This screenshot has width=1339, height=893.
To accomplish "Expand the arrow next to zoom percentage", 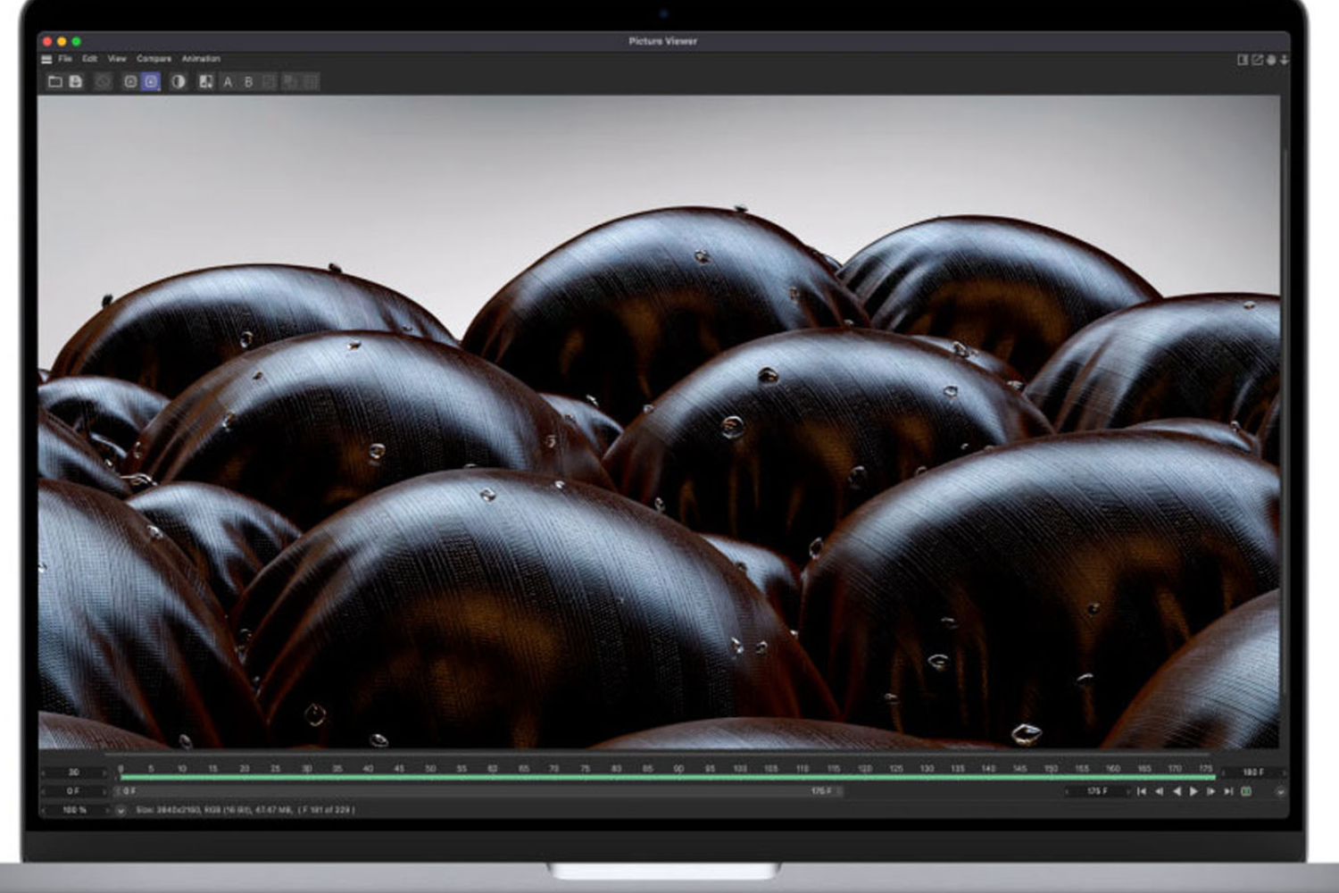I will (120, 810).
